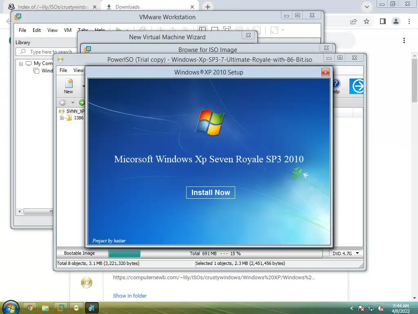Click the Windows logo in Setup window

(210, 122)
